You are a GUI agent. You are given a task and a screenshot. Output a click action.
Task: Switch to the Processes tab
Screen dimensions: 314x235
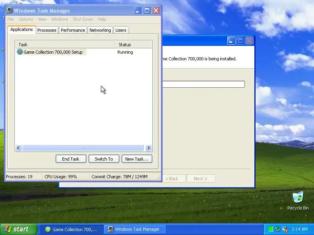[x=47, y=30]
